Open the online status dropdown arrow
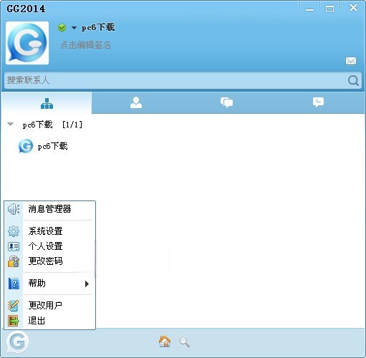Screen dimensions: 366x358 coord(74,28)
